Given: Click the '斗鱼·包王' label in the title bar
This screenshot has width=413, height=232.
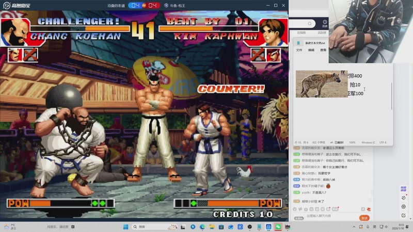Looking at the screenshot, I should tap(177, 6).
